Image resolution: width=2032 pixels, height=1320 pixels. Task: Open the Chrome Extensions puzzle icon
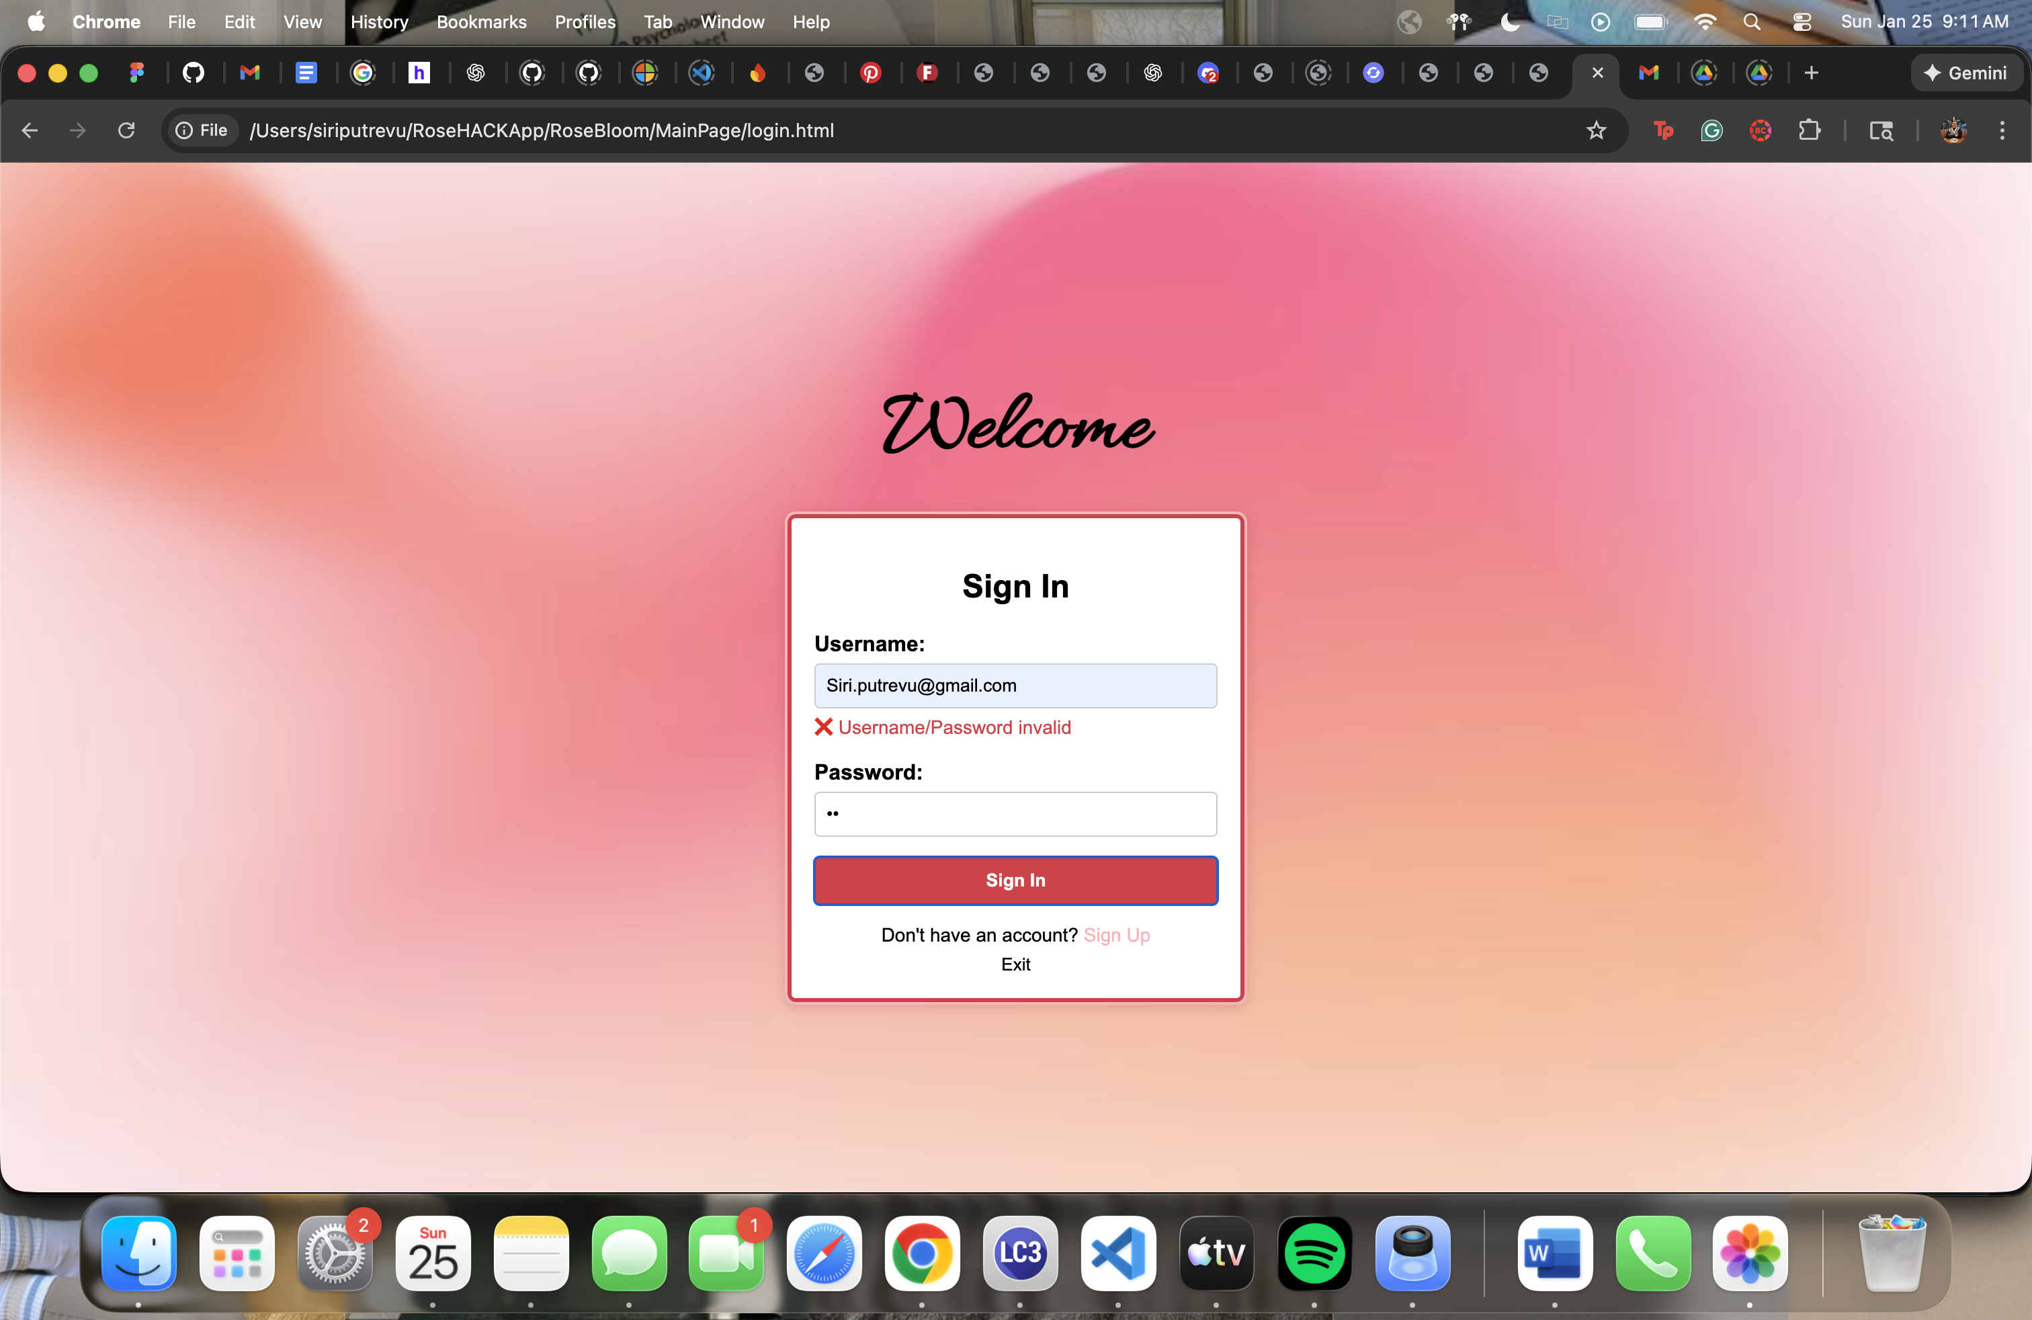(x=1809, y=130)
